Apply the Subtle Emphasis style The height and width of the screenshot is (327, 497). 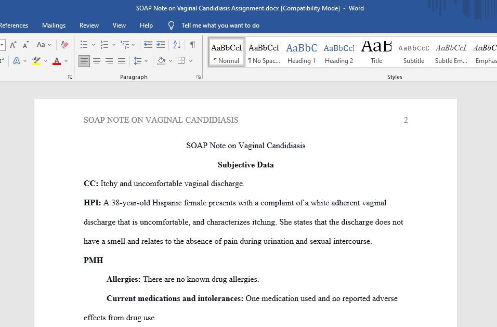click(x=451, y=53)
